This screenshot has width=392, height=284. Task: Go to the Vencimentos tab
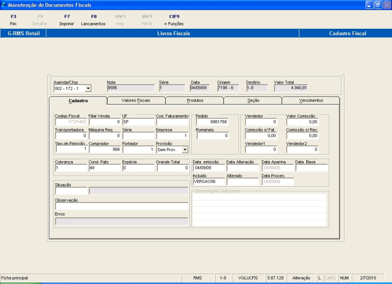pos(311,101)
